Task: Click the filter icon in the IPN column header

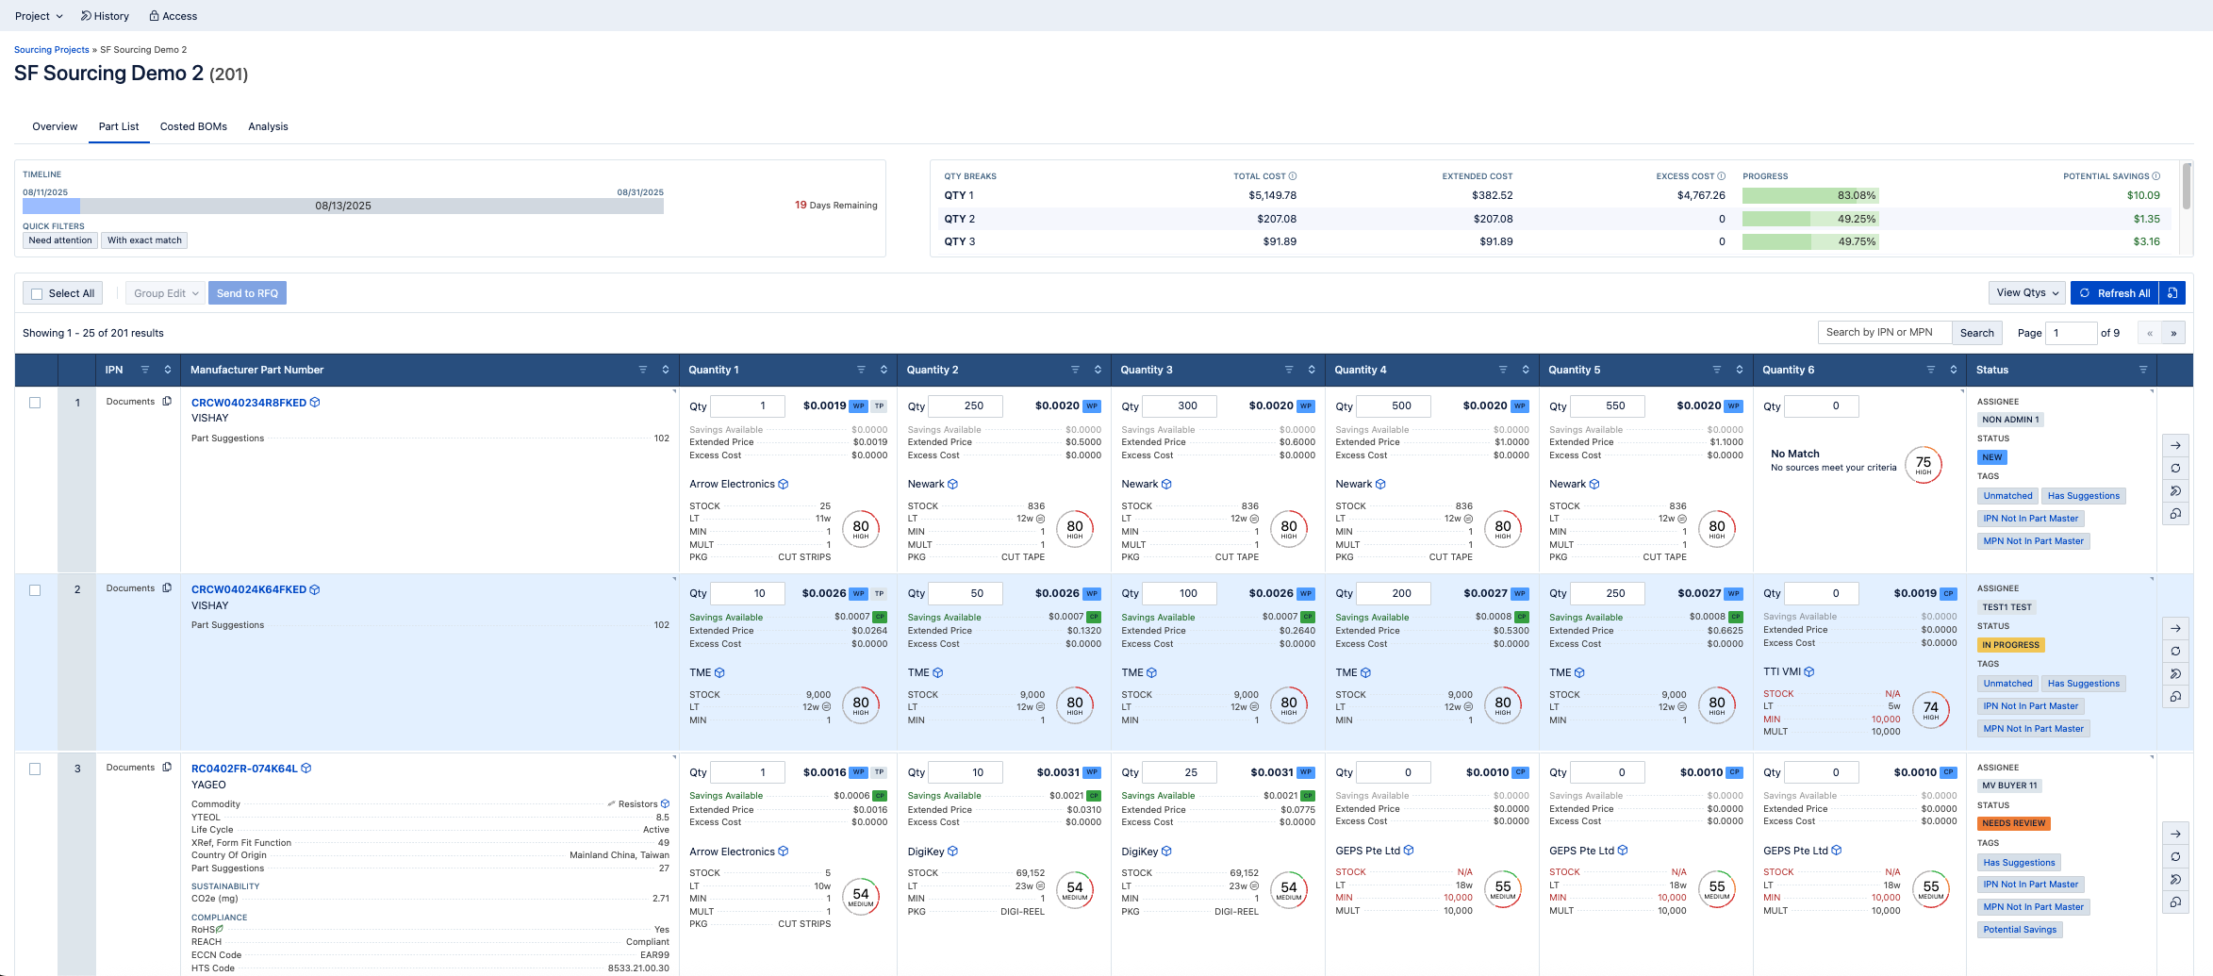Action: (x=145, y=370)
